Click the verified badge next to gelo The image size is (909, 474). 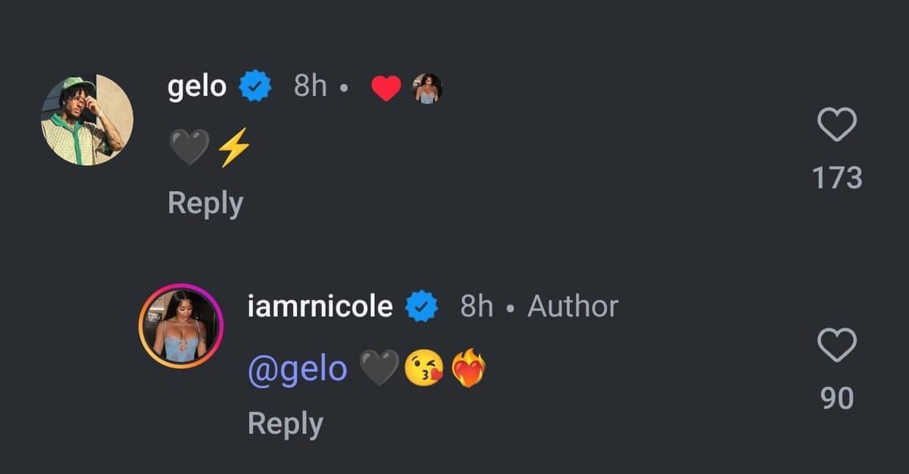(x=255, y=86)
